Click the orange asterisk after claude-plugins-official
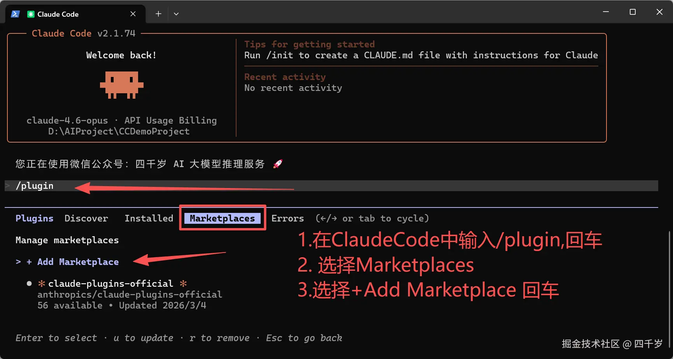673x359 pixels. (x=183, y=284)
